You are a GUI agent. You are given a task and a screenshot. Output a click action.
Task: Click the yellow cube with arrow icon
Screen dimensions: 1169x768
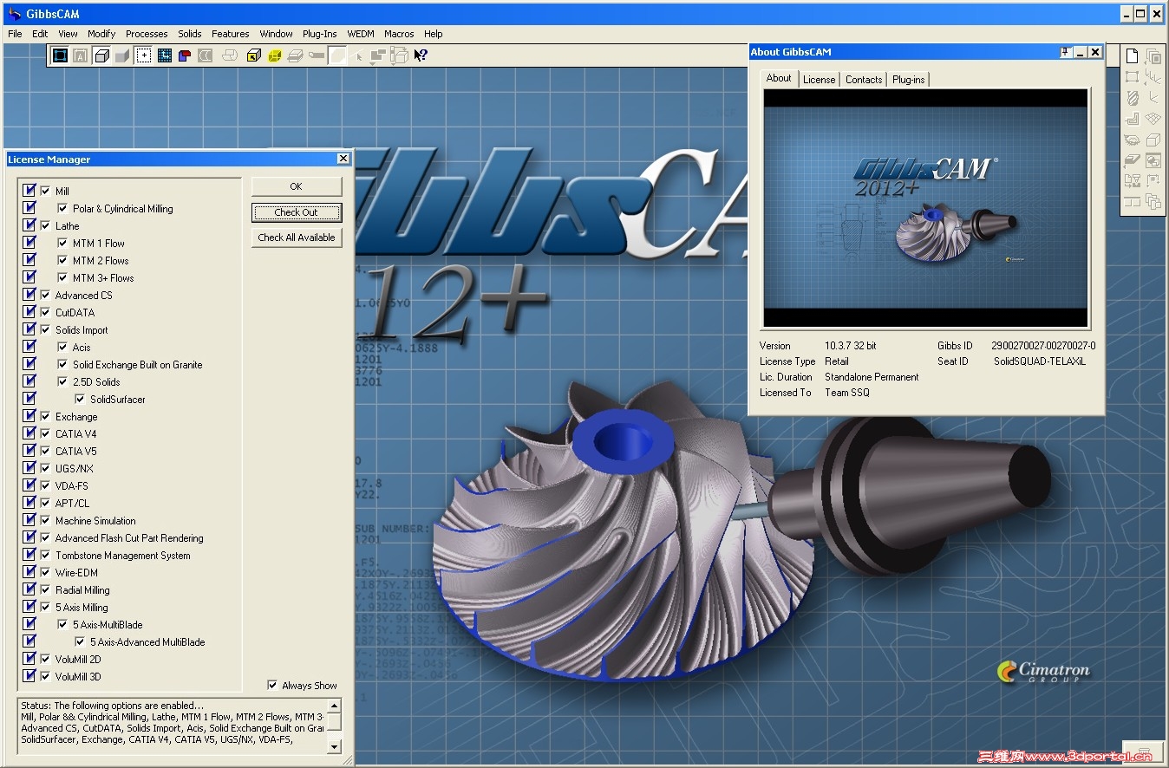point(254,55)
